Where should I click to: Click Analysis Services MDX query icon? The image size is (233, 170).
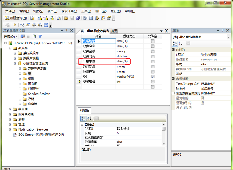(40, 18)
